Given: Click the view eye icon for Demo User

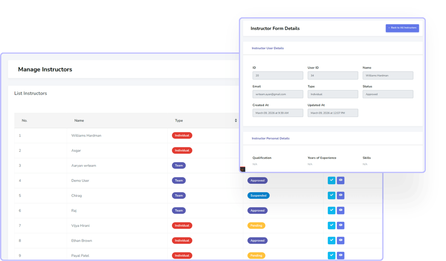Looking at the screenshot, I should tap(341, 180).
